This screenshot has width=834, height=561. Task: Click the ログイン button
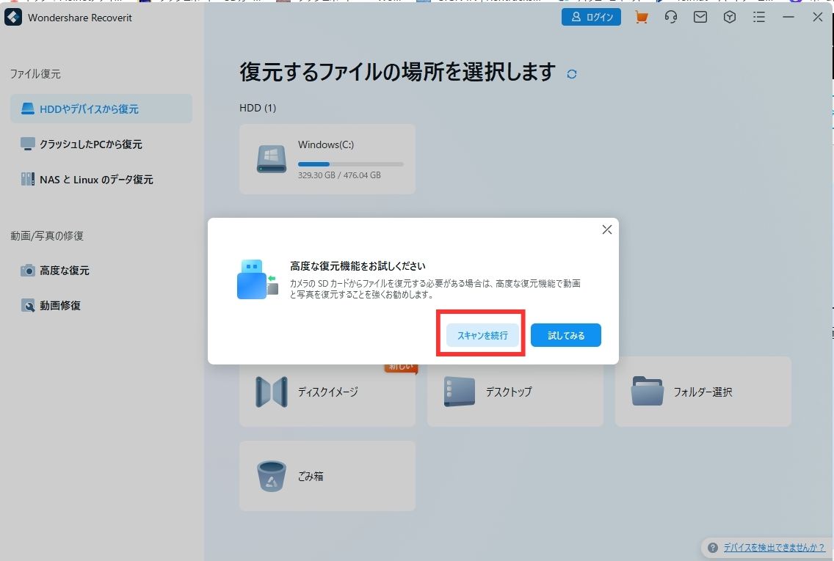(591, 18)
